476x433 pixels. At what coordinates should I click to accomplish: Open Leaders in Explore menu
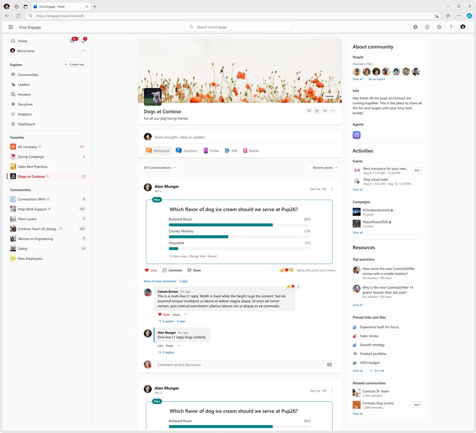pos(24,85)
